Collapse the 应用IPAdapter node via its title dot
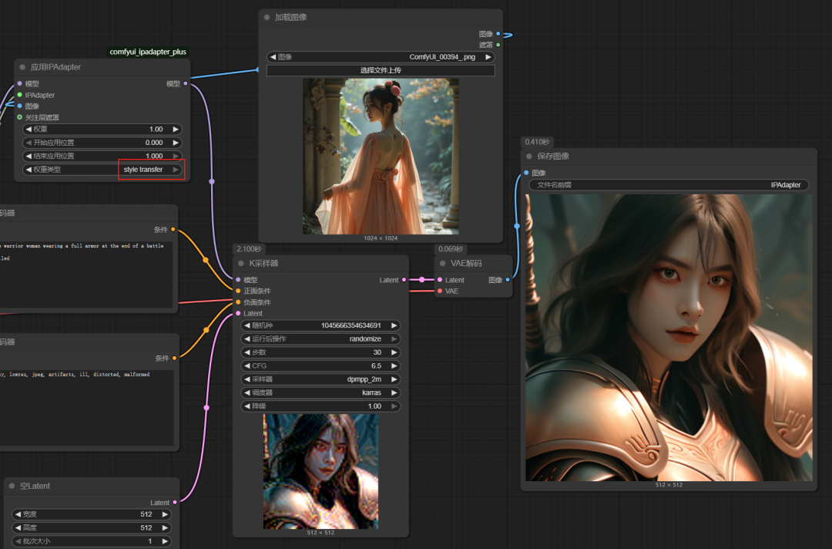This screenshot has width=832, height=549. [x=22, y=67]
